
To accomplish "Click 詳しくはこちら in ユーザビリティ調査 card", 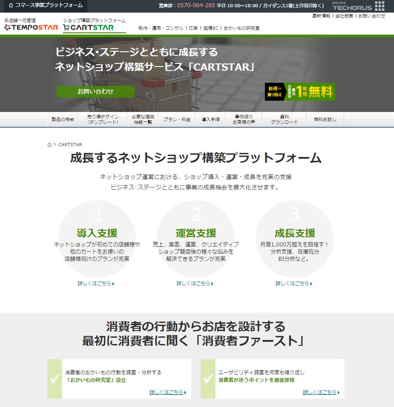I will (x=321, y=392).
